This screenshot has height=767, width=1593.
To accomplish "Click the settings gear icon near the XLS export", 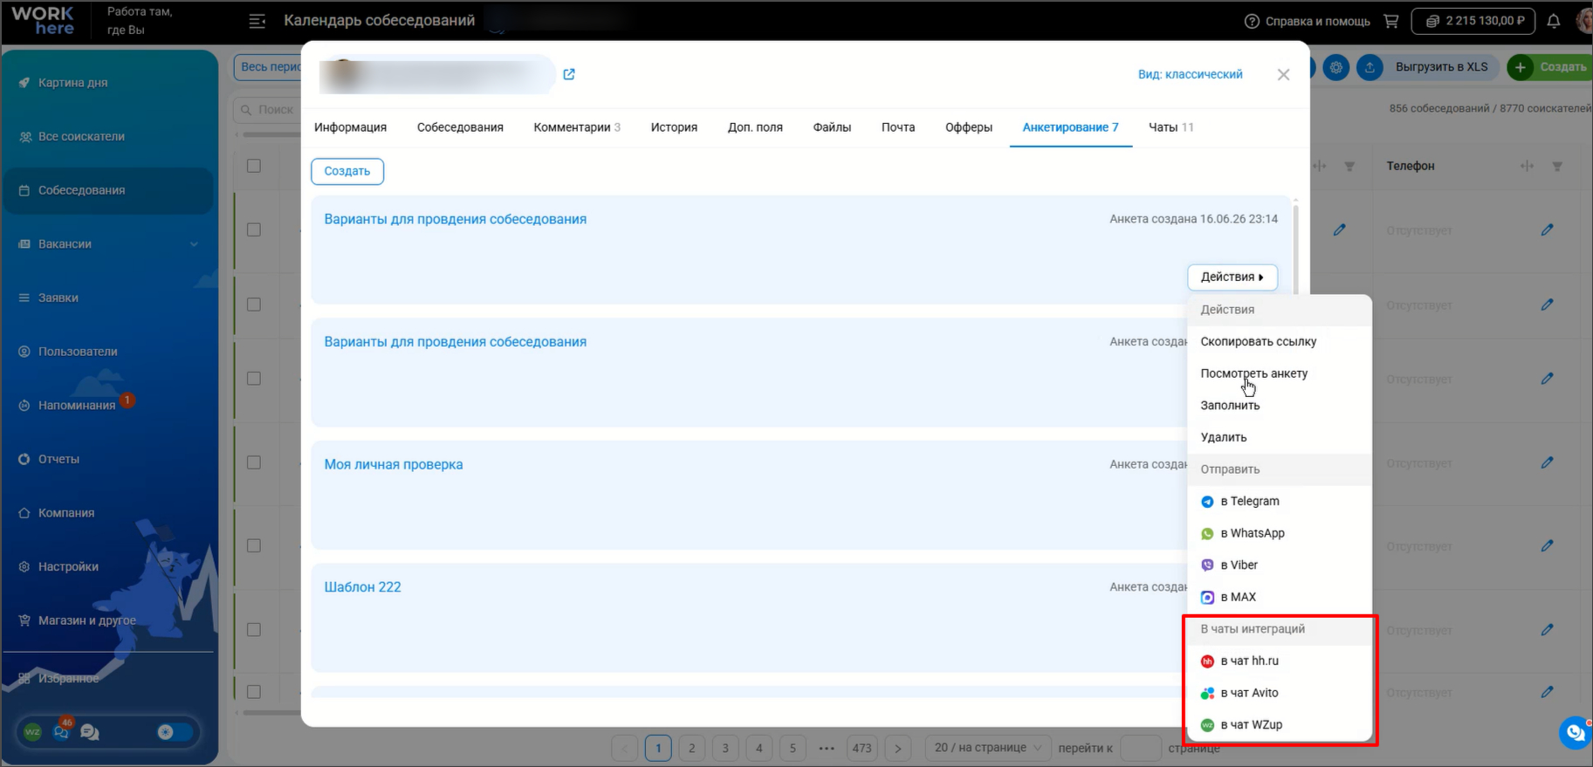I will click(1336, 67).
